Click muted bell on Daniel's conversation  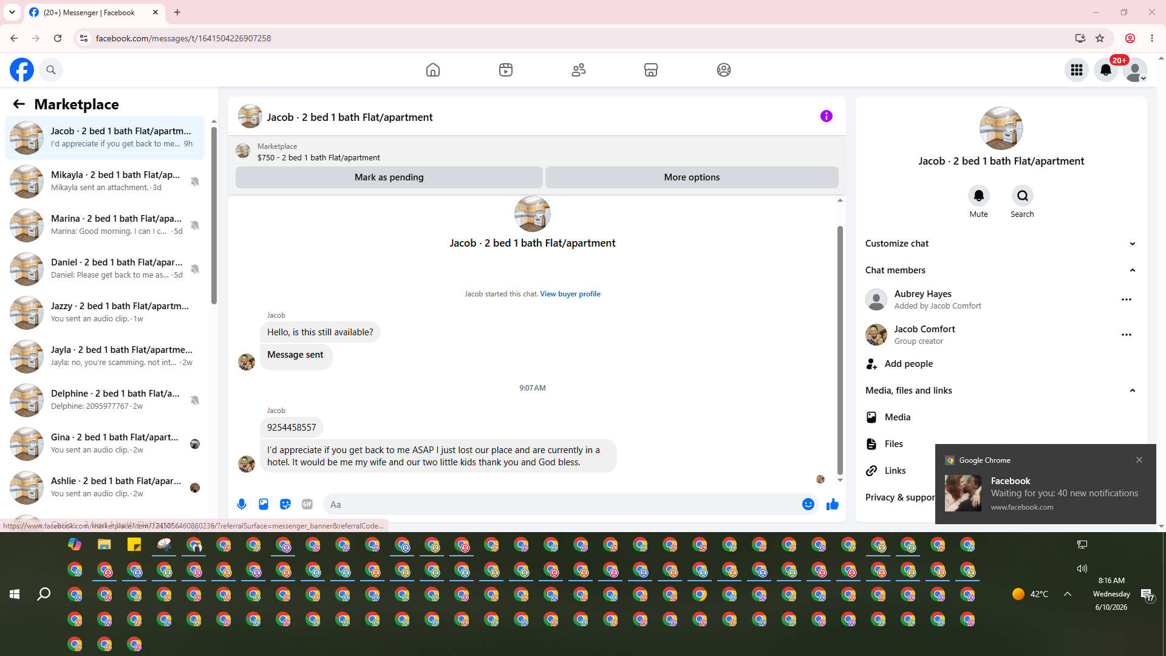click(195, 269)
